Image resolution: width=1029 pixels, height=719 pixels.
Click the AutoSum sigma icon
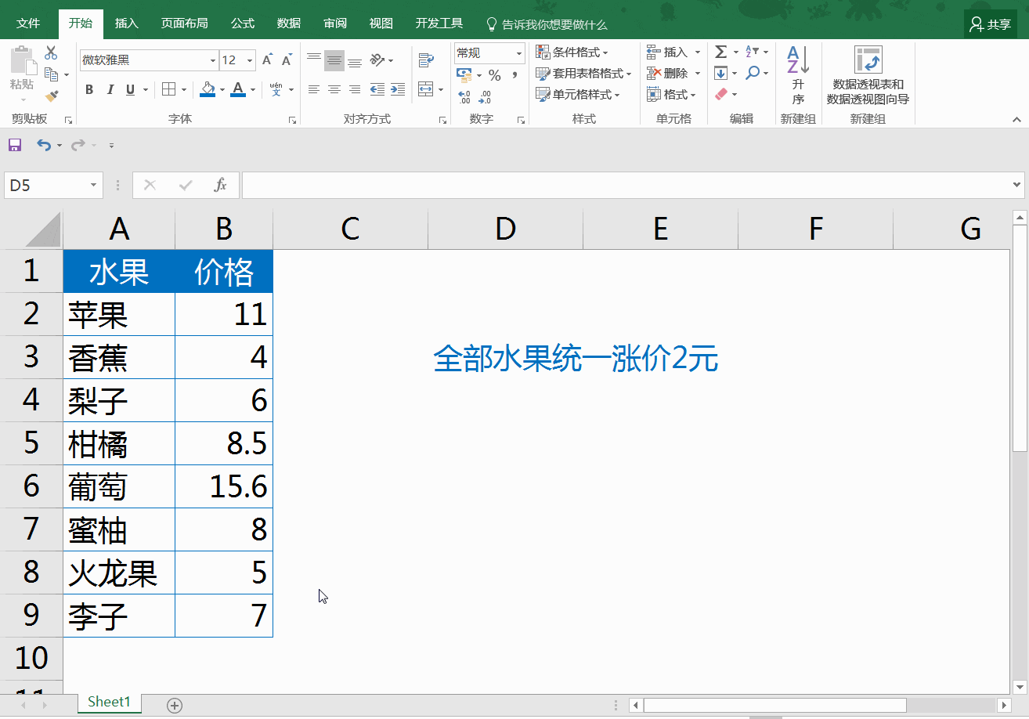click(722, 52)
